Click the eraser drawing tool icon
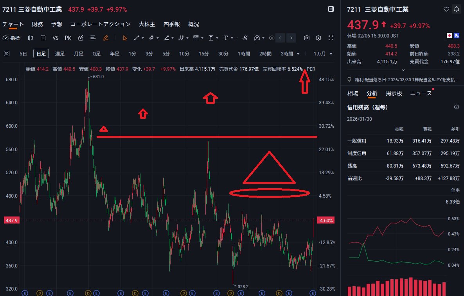Screen dimensions: 464x296 [x=245, y=38]
